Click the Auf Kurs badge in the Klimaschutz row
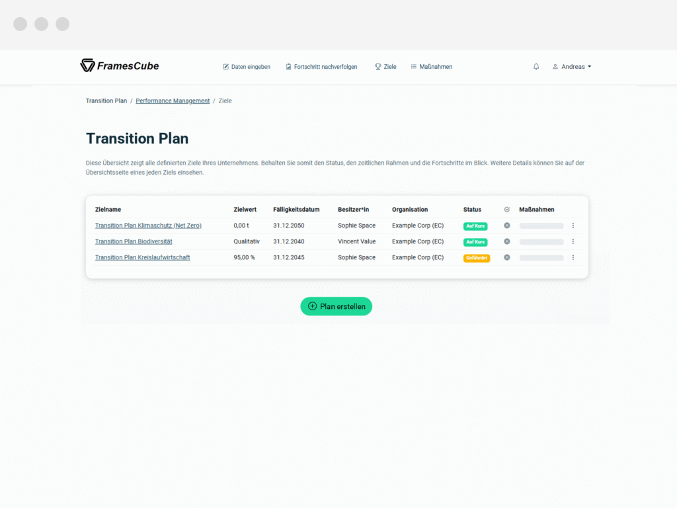 pos(475,226)
